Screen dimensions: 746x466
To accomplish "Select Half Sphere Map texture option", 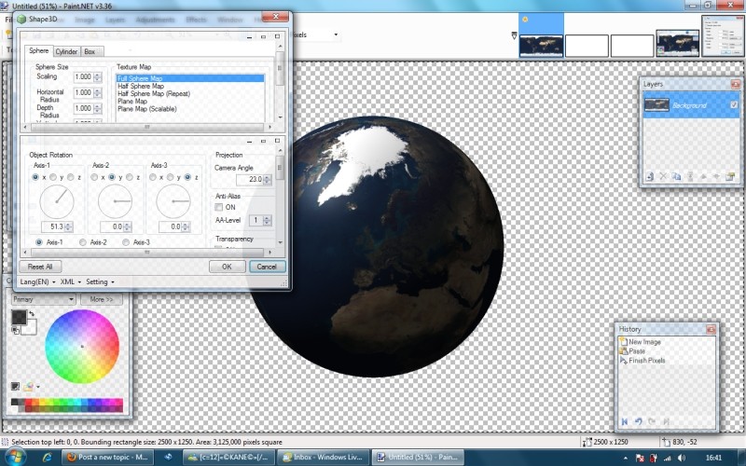I will coord(141,86).
